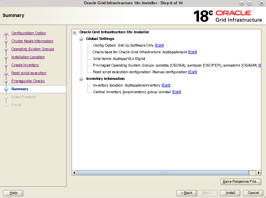Collapse the Inventory information tree node
The height and width of the screenshot is (198, 266).
pyautogui.click(x=81, y=79)
